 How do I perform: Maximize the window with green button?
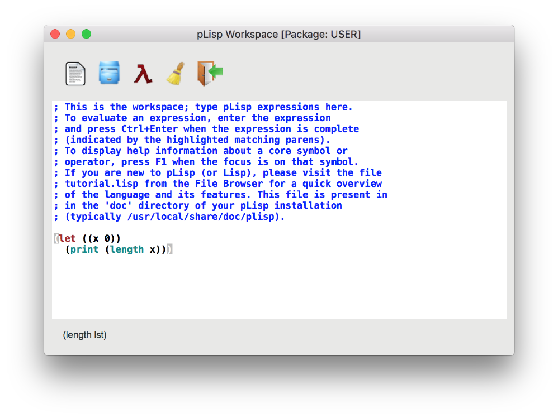pos(87,34)
